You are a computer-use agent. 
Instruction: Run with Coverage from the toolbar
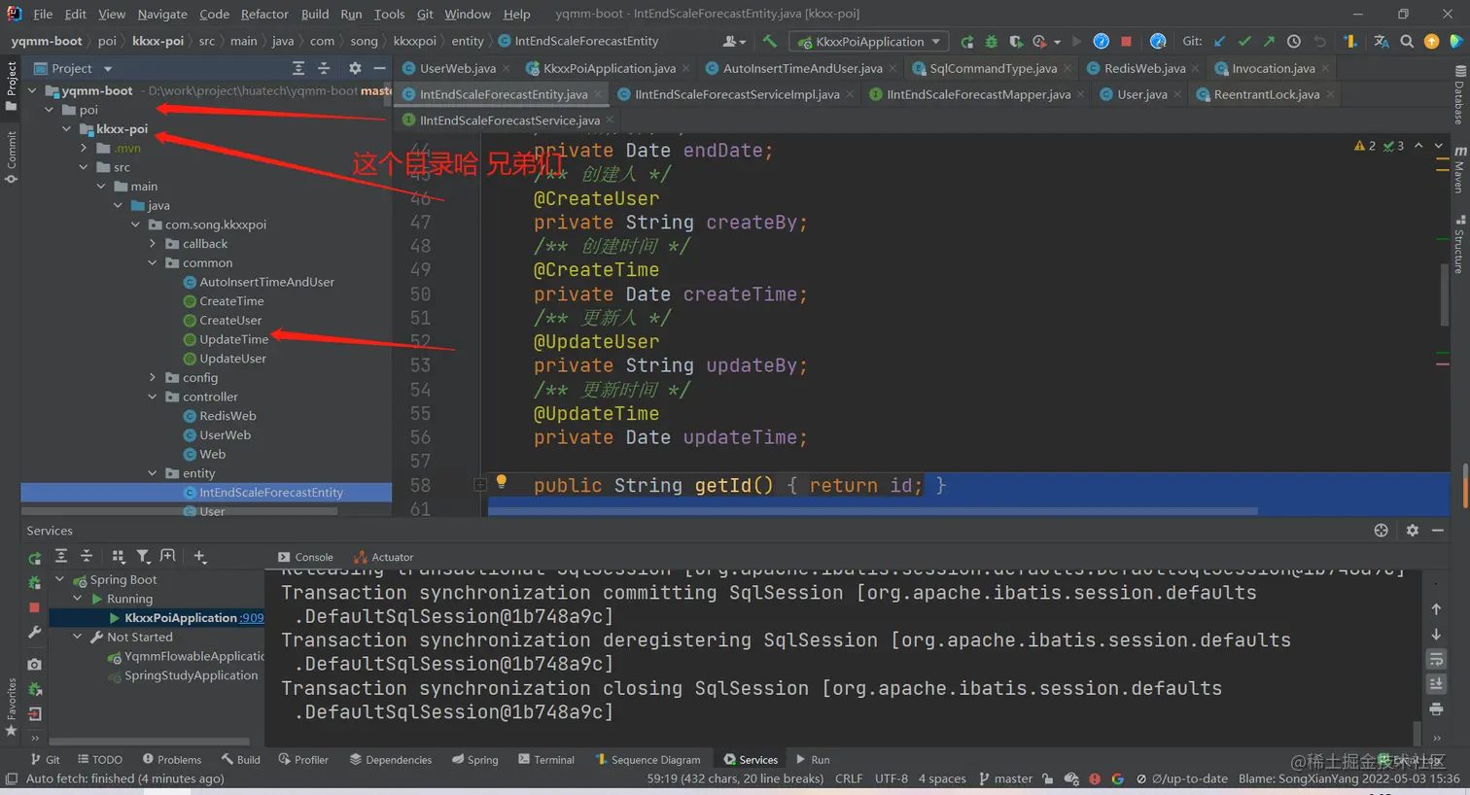1015,41
